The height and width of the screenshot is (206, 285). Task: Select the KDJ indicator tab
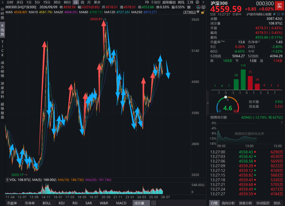click(62, 203)
